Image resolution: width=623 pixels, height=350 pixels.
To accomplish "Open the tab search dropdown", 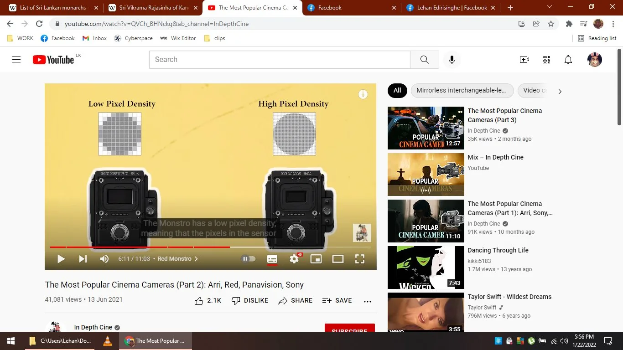I will point(549,7).
